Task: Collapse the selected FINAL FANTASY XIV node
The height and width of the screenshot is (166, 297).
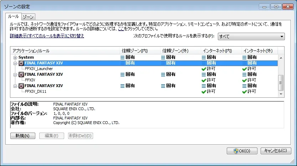Action: click(x=15, y=63)
